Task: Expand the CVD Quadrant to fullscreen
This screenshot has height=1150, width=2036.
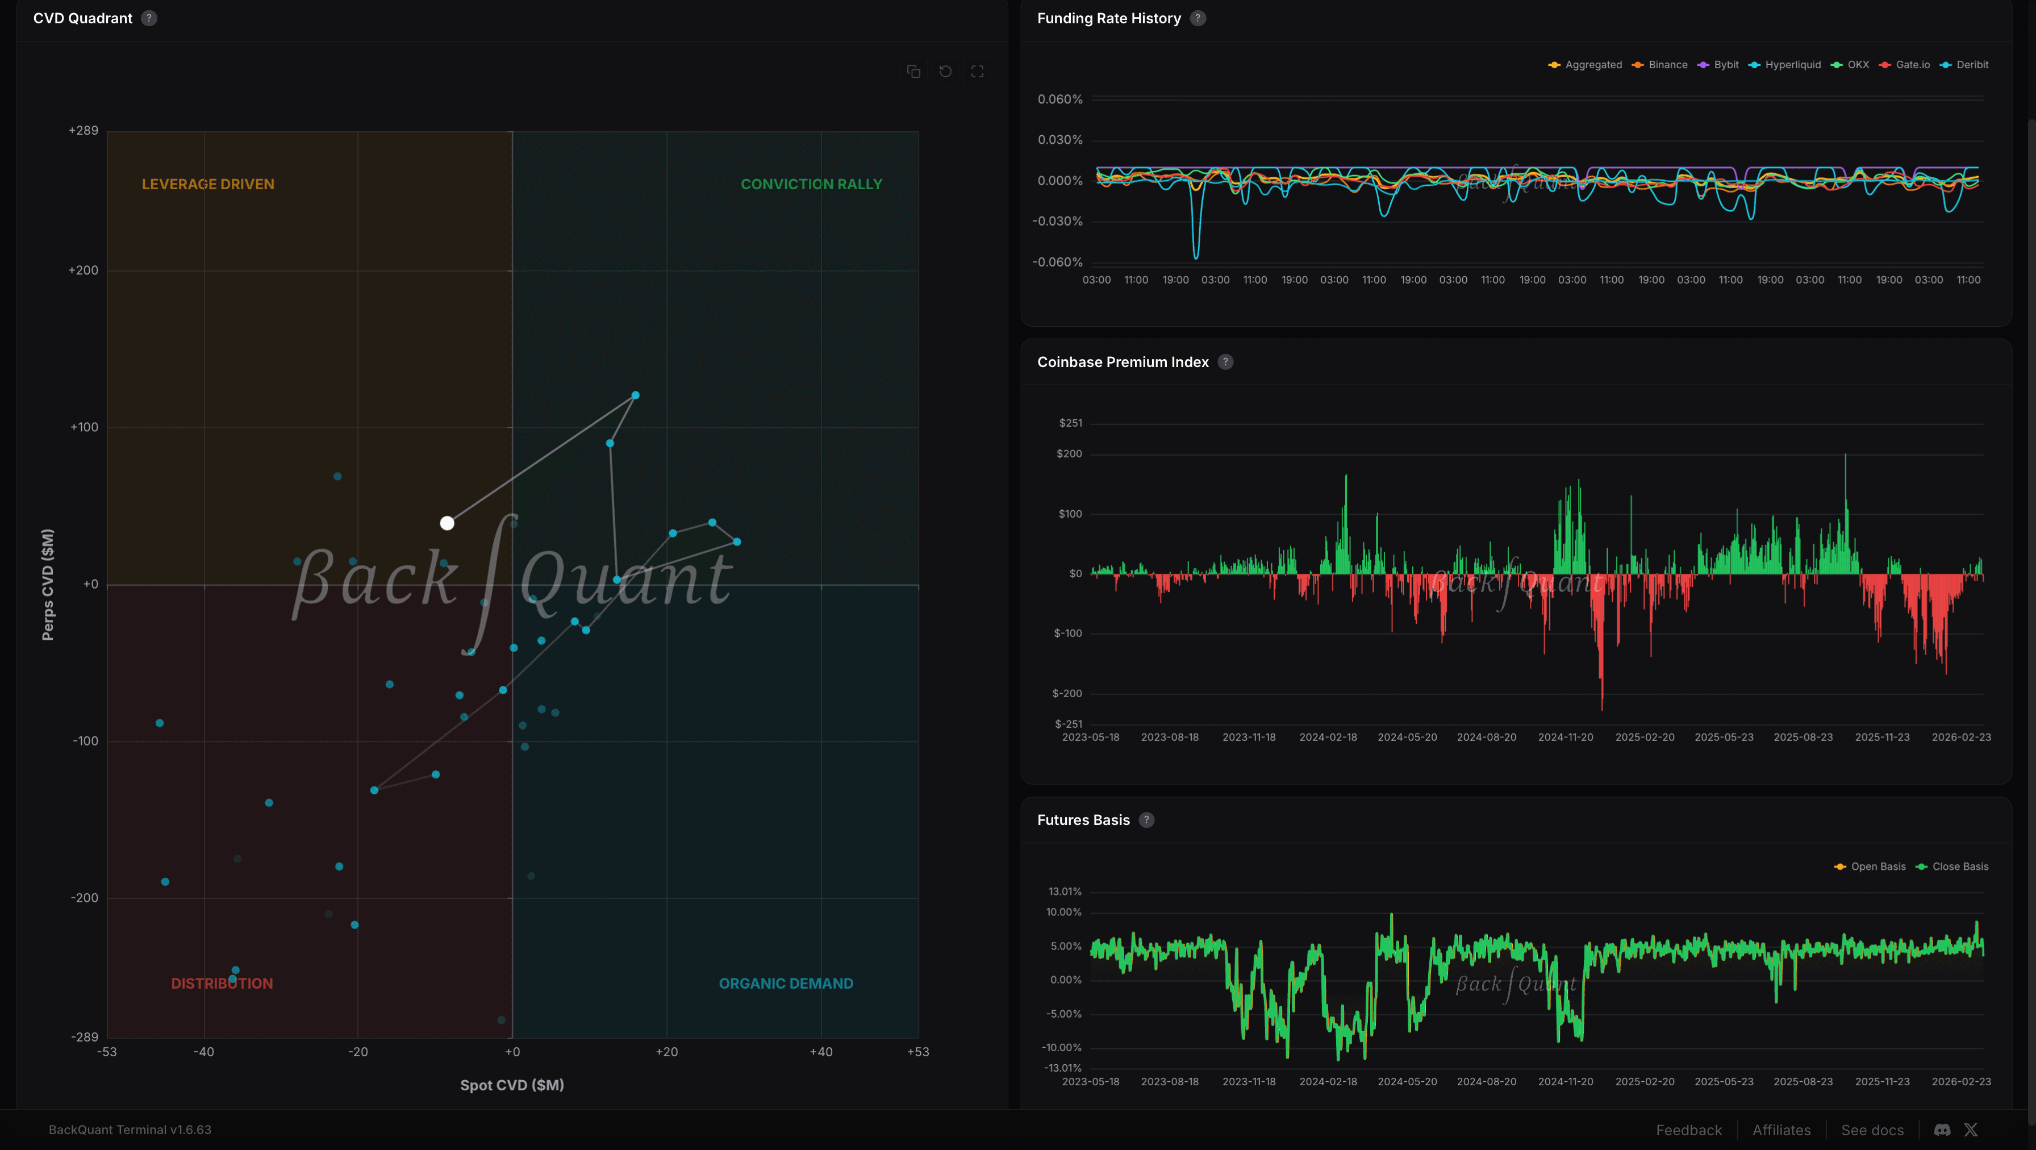Action: click(x=977, y=71)
